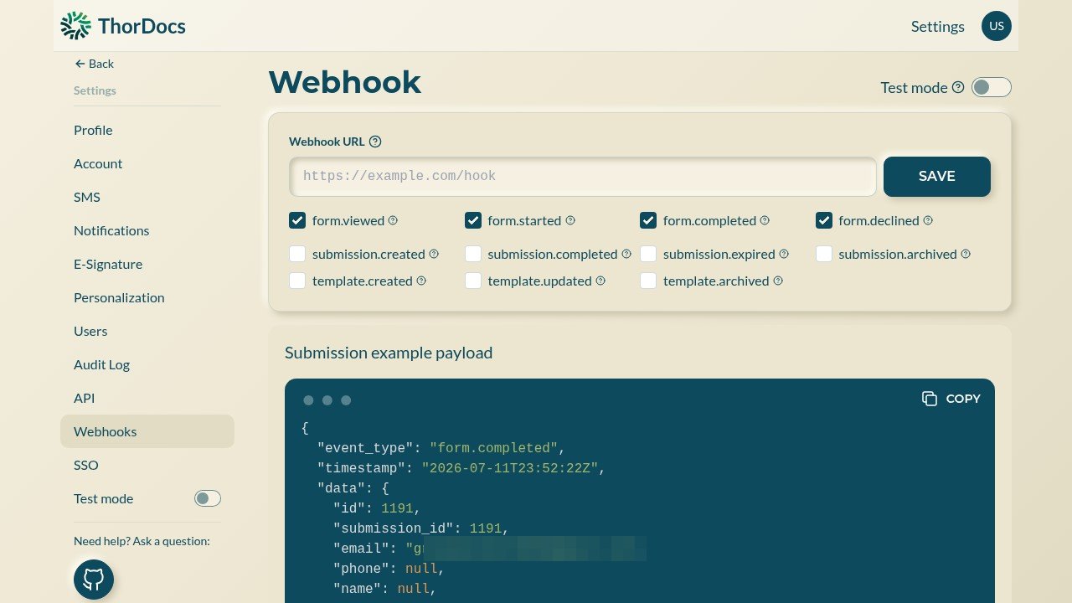The height and width of the screenshot is (603, 1072).
Task: Enable the template.created checkbox
Action: (297, 281)
